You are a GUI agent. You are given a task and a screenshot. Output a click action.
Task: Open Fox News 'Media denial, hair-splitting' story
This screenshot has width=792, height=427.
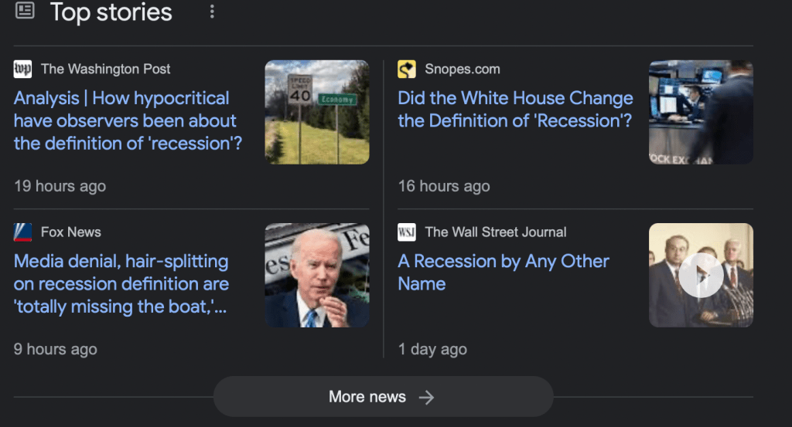click(121, 283)
